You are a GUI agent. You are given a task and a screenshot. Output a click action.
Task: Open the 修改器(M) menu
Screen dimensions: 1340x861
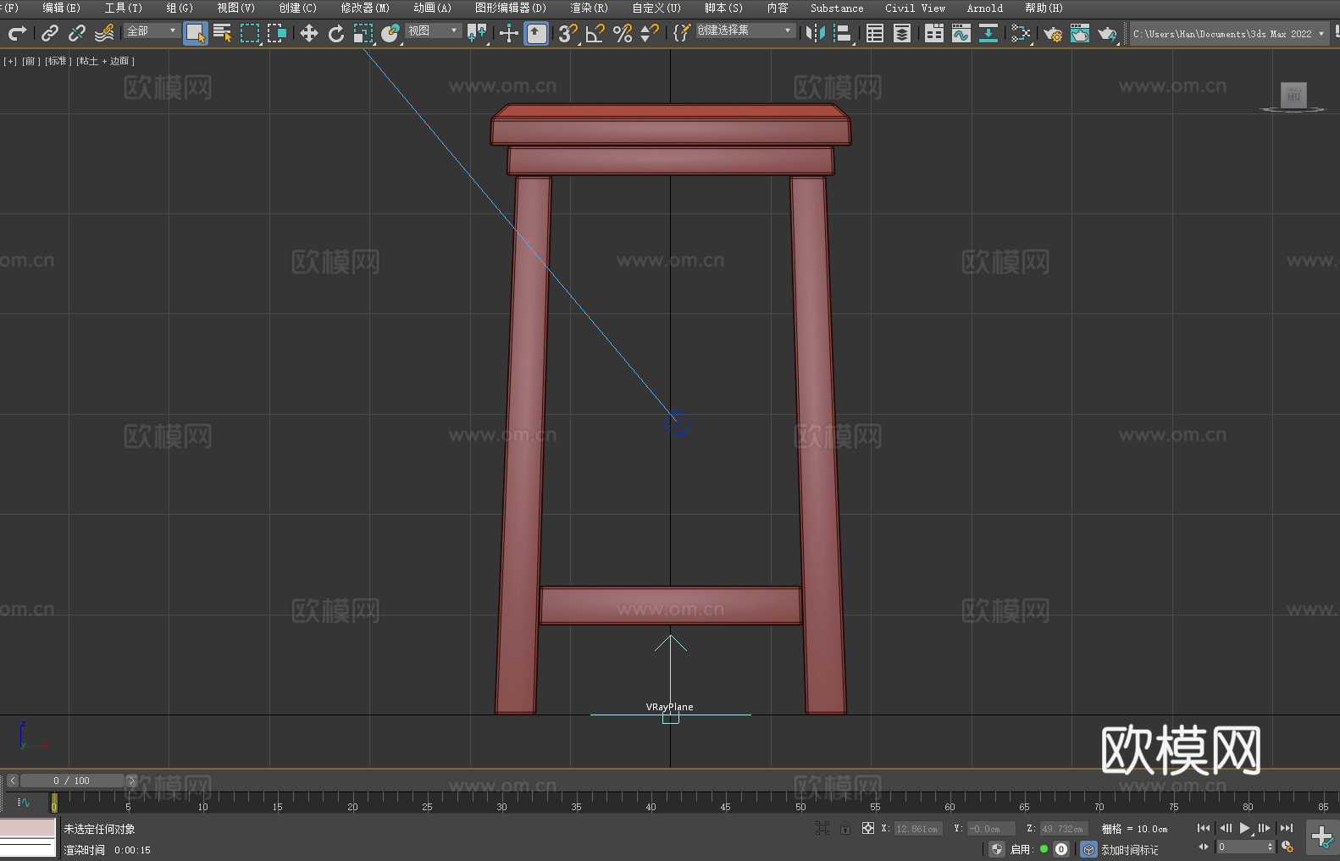tap(365, 8)
